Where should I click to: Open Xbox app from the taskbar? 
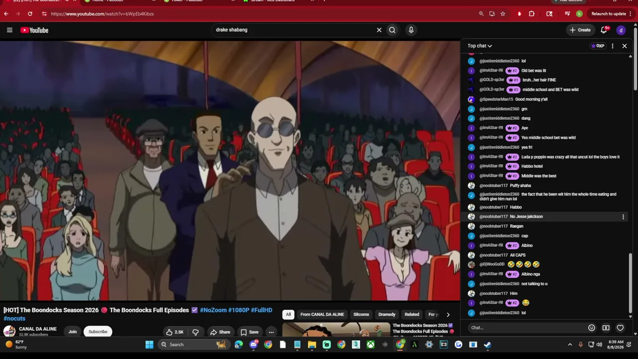tap(371, 345)
